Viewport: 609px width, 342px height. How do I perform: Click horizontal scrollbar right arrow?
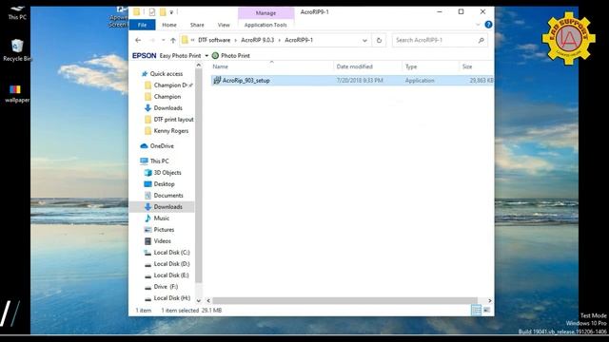489,300
